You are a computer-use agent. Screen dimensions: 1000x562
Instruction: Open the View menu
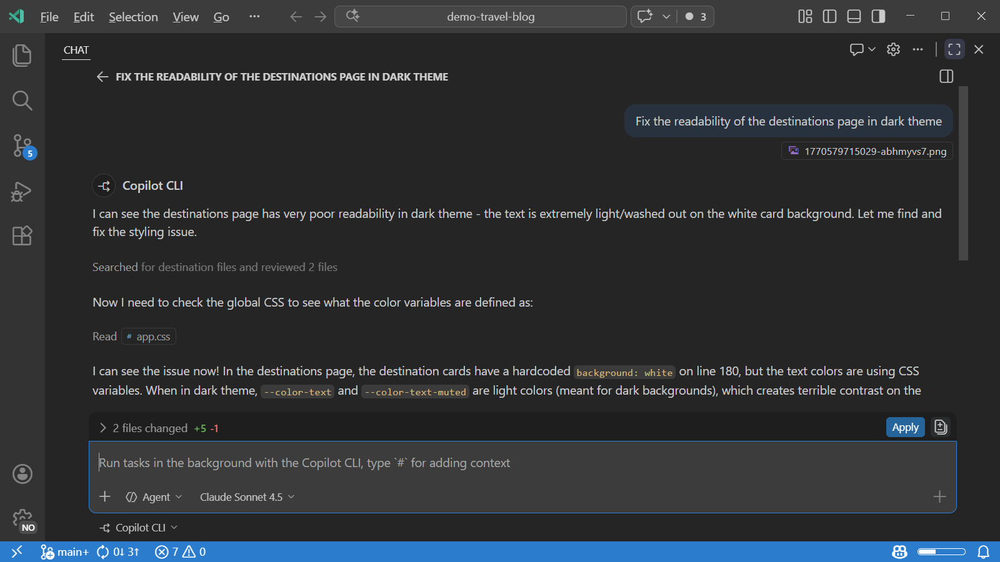coord(185,17)
